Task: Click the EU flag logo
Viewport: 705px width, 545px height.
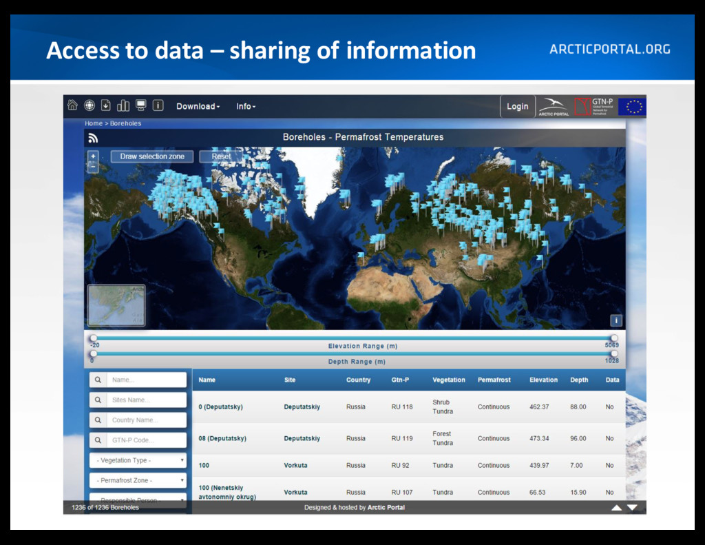Action: 632,107
